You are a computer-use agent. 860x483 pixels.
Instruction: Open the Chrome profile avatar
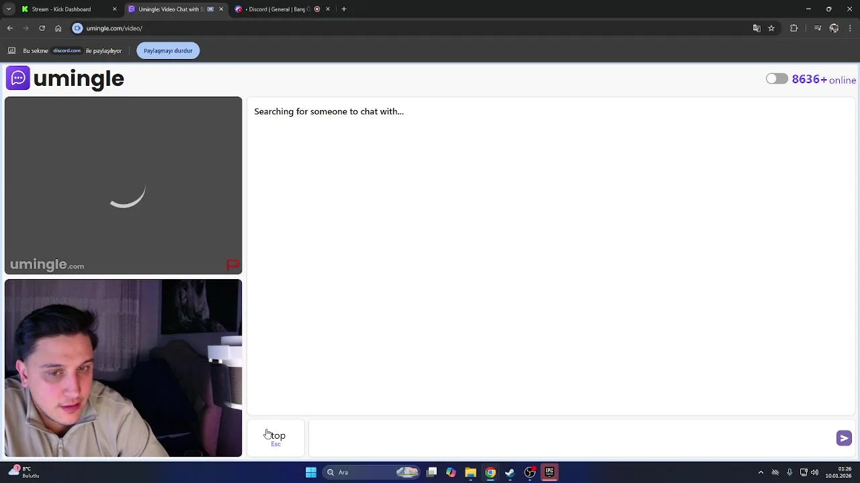click(834, 28)
